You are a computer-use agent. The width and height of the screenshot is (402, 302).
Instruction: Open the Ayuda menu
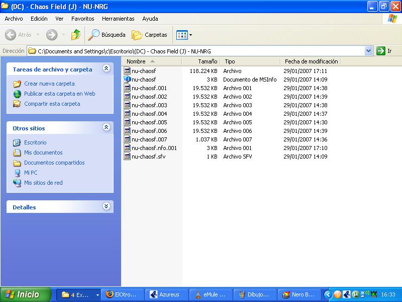point(150,19)
